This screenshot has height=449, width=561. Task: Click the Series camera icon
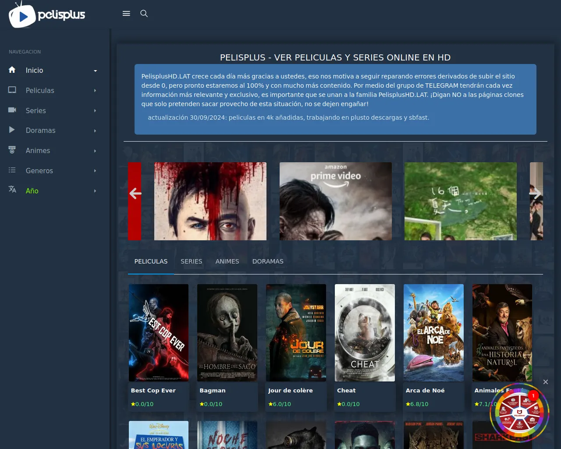(12, 110)
